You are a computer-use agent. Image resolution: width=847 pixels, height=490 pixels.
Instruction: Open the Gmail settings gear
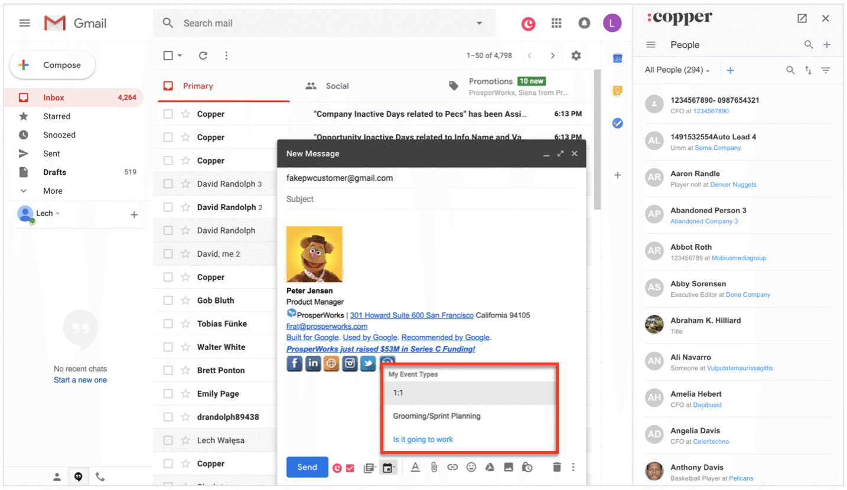(x=576, y=55)
